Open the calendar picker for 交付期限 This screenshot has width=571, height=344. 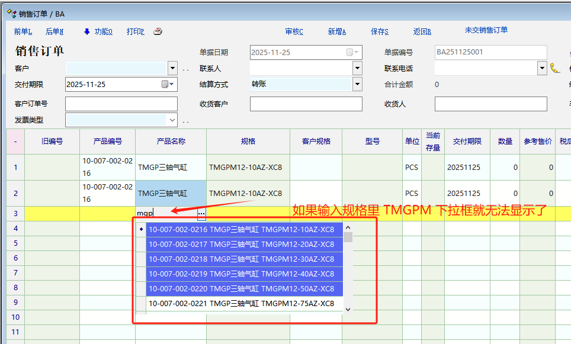[169, 85]
